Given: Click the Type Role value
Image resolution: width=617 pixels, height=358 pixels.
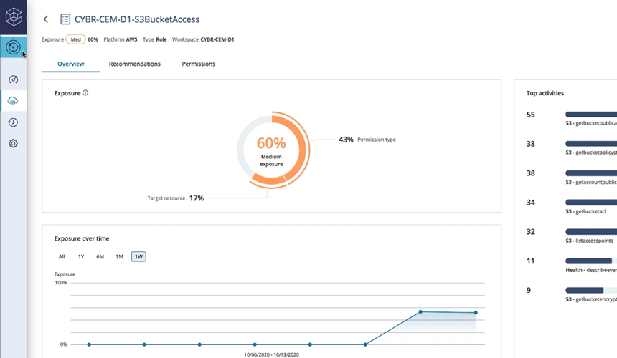Looking at the screenshot, I should (x=161, y=39).
